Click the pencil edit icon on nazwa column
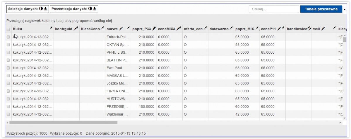Image resolution: width=351 pixels, height=139 pixels. click(x=121, y=29)
